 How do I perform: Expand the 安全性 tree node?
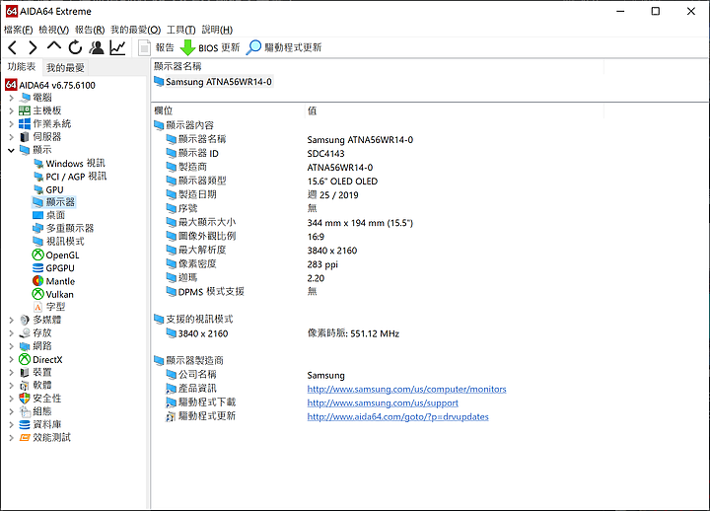click(x=11, y=399)
